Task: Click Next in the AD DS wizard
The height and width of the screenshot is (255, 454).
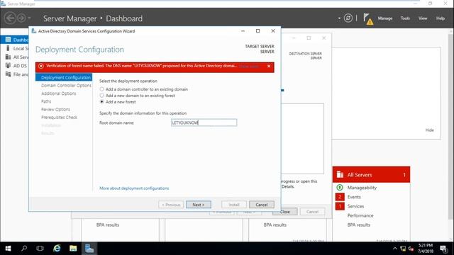Action: tap(199, 205)
